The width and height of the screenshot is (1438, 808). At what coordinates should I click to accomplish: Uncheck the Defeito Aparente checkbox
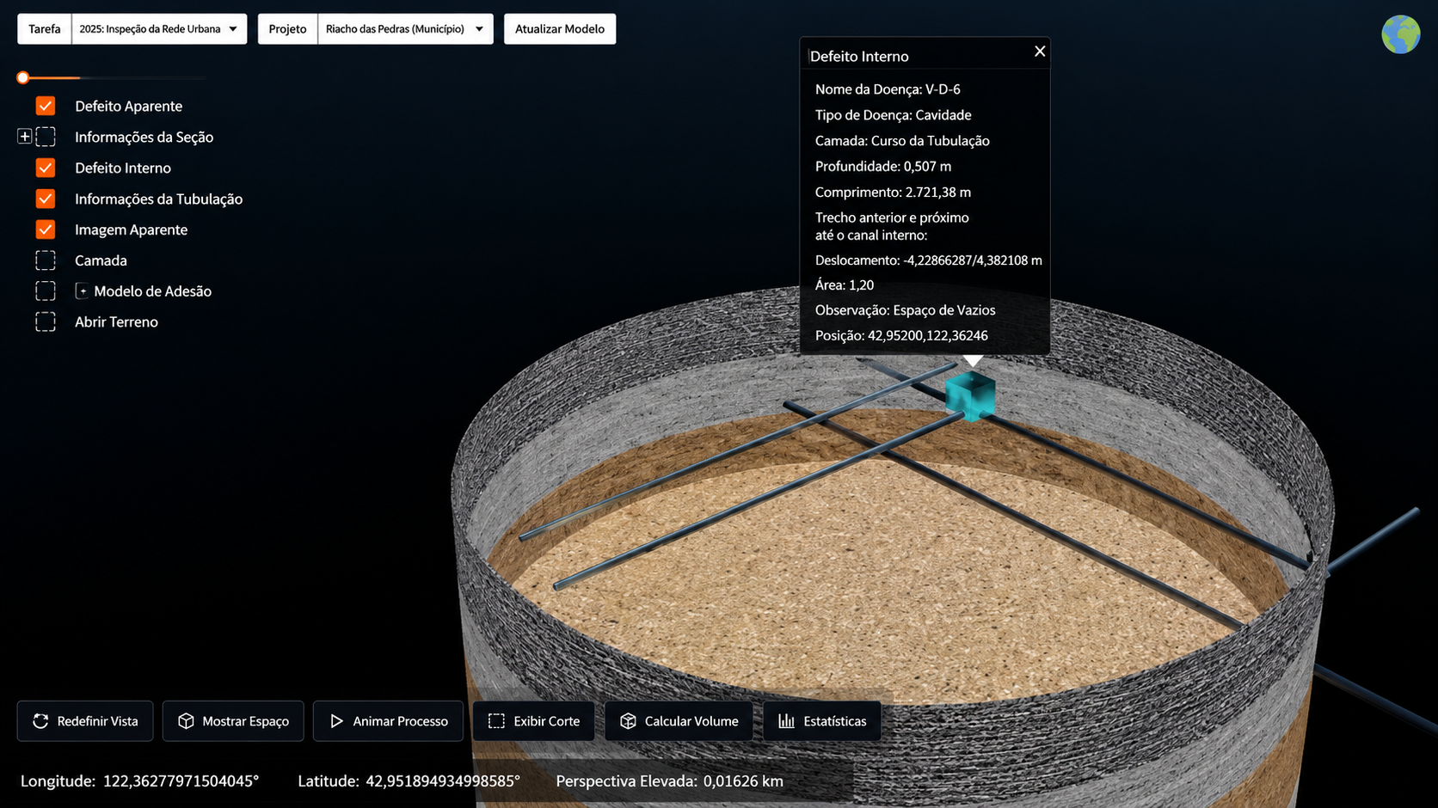tap(46, 106)
